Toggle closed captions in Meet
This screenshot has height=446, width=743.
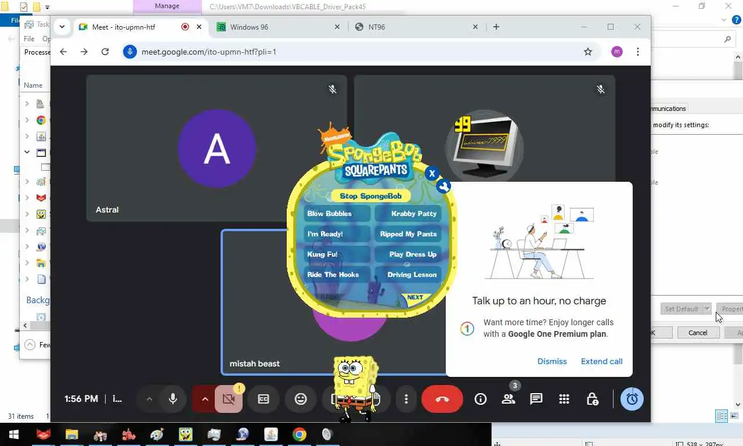click(x=264, y=399)
